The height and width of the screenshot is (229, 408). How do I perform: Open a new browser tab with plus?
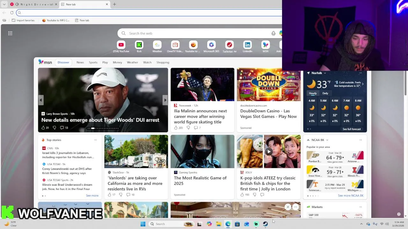114,4
